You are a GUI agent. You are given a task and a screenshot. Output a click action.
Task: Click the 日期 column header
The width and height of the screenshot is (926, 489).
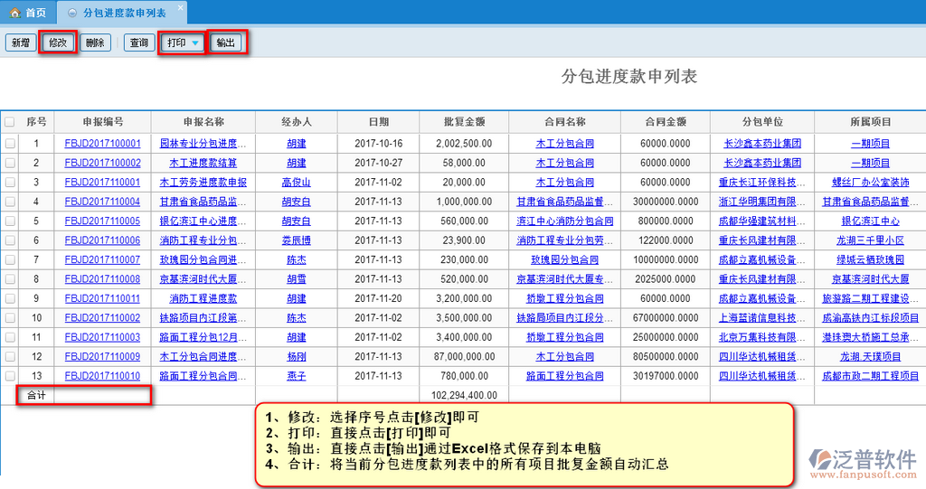378,122
